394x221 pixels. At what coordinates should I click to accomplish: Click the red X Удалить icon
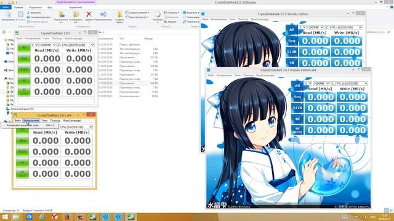(89, 14)
